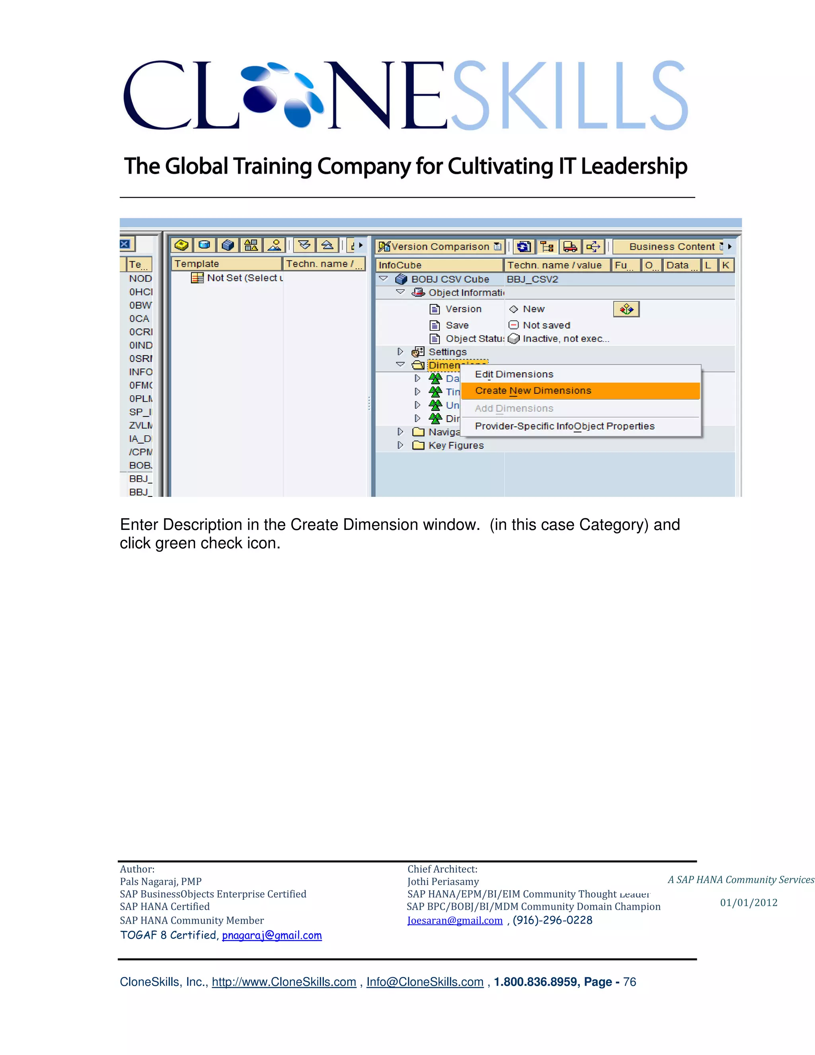Click the 'Techn. name / value' column header
This screenshot has width=815, height=1055.
click(557, 265)
